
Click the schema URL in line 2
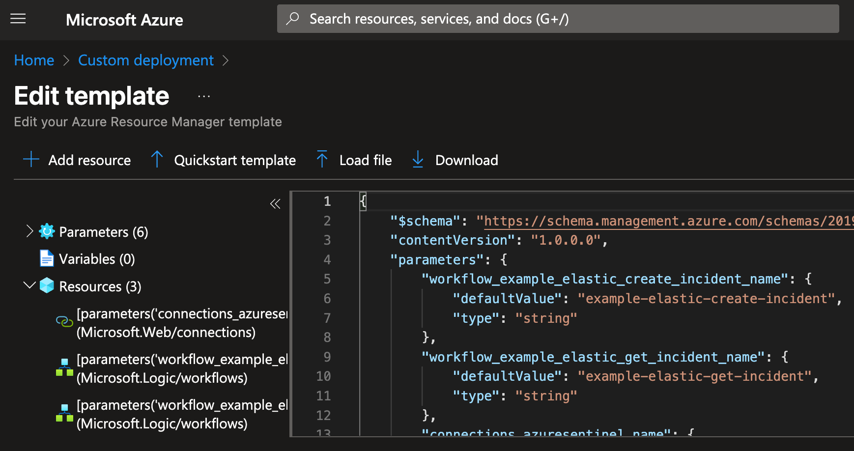(x=669, y=221)
